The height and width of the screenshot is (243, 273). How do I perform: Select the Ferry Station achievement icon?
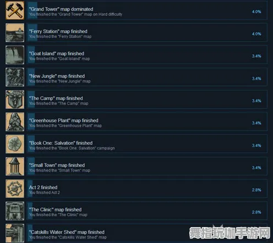(x=15, y=32)
